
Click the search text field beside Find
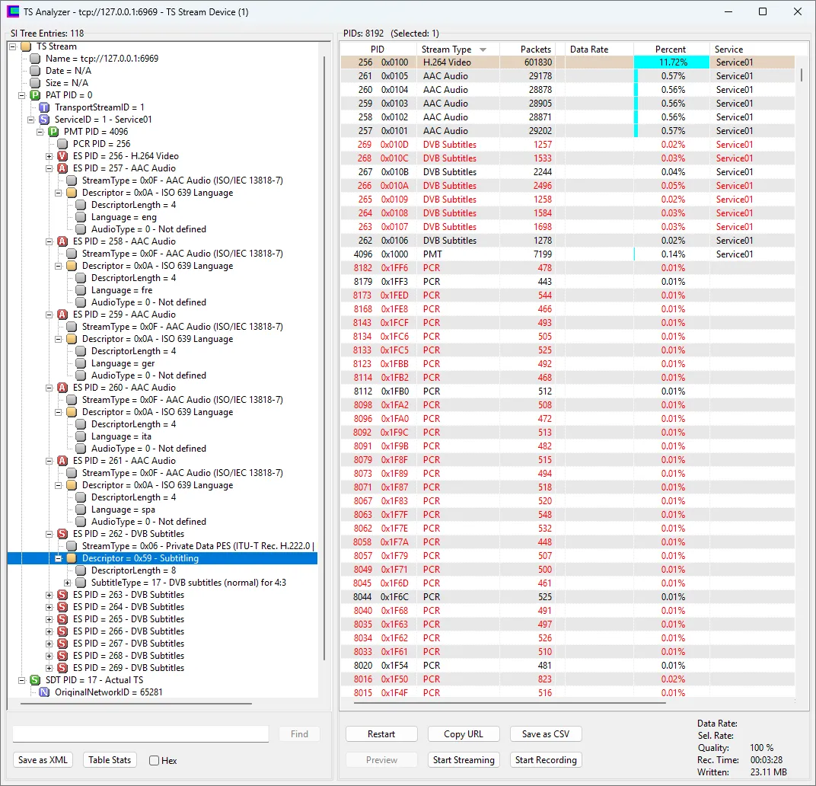[x=141, y=734]
